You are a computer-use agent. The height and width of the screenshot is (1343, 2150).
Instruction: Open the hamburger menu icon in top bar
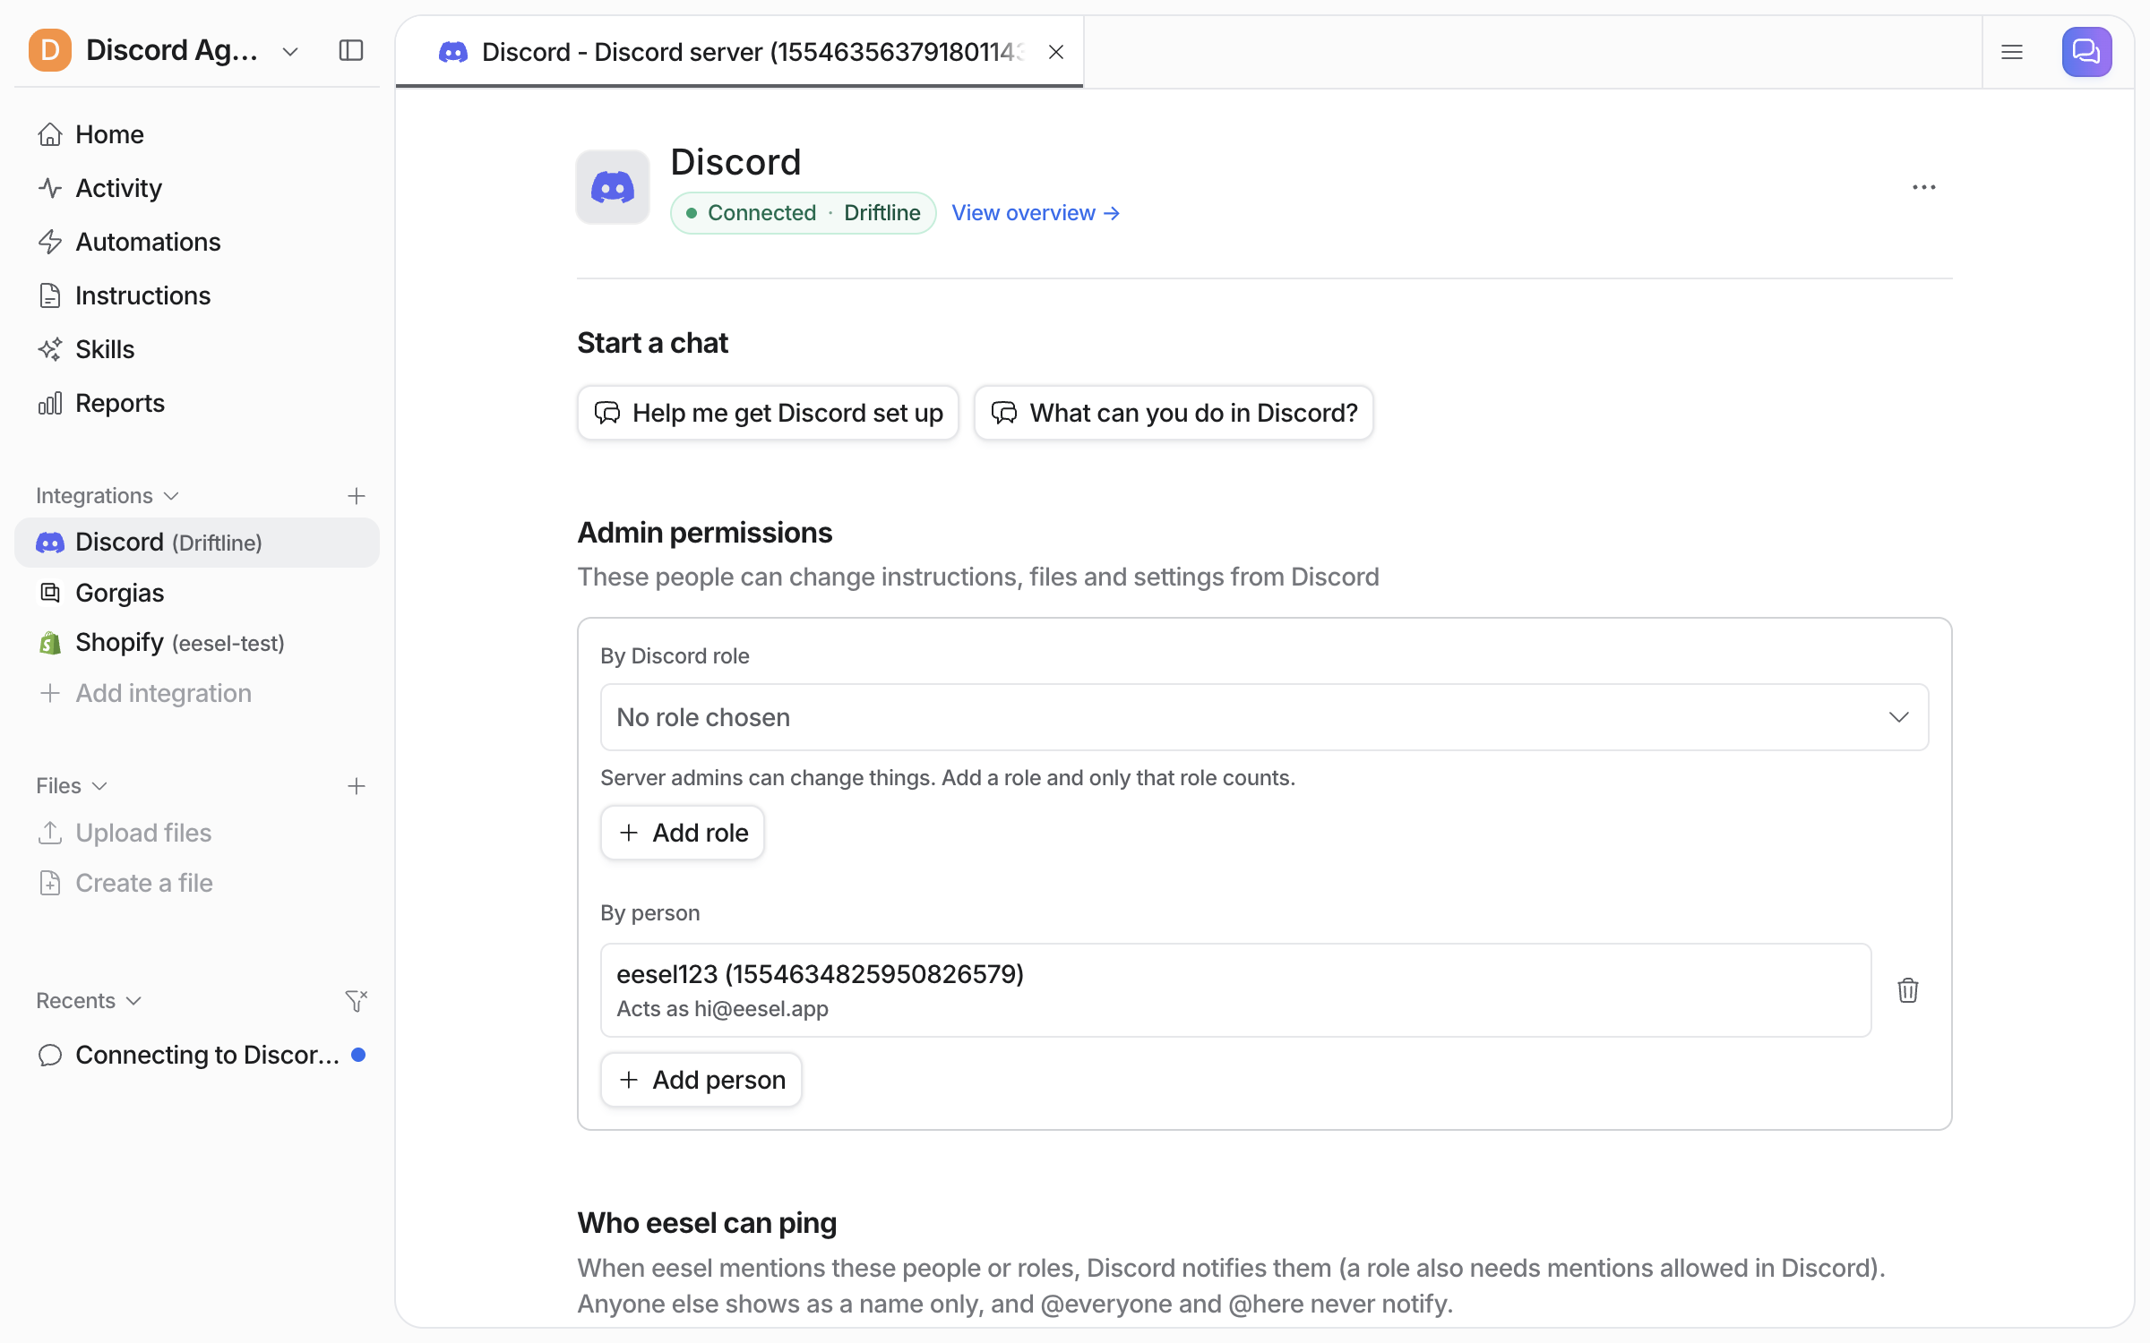pyautogui.click(x=2012, y=52)
